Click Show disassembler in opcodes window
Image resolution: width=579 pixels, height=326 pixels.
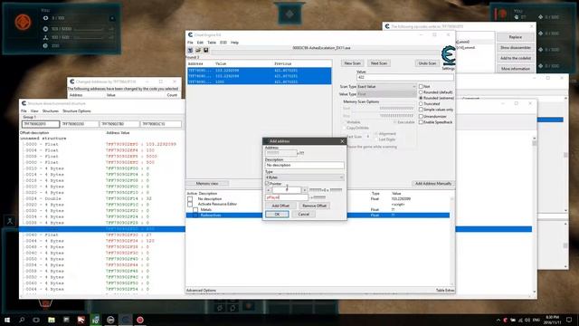pyautogui.click(x=515, y=48)
